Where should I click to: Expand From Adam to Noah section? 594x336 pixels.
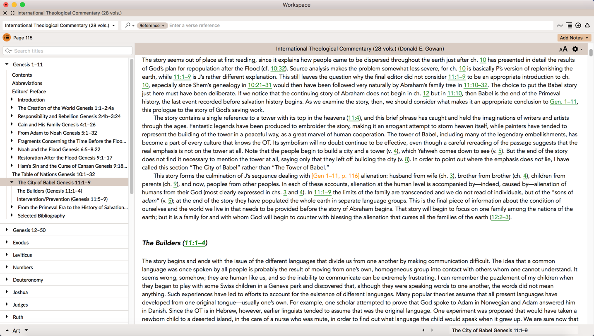point(12,133)
